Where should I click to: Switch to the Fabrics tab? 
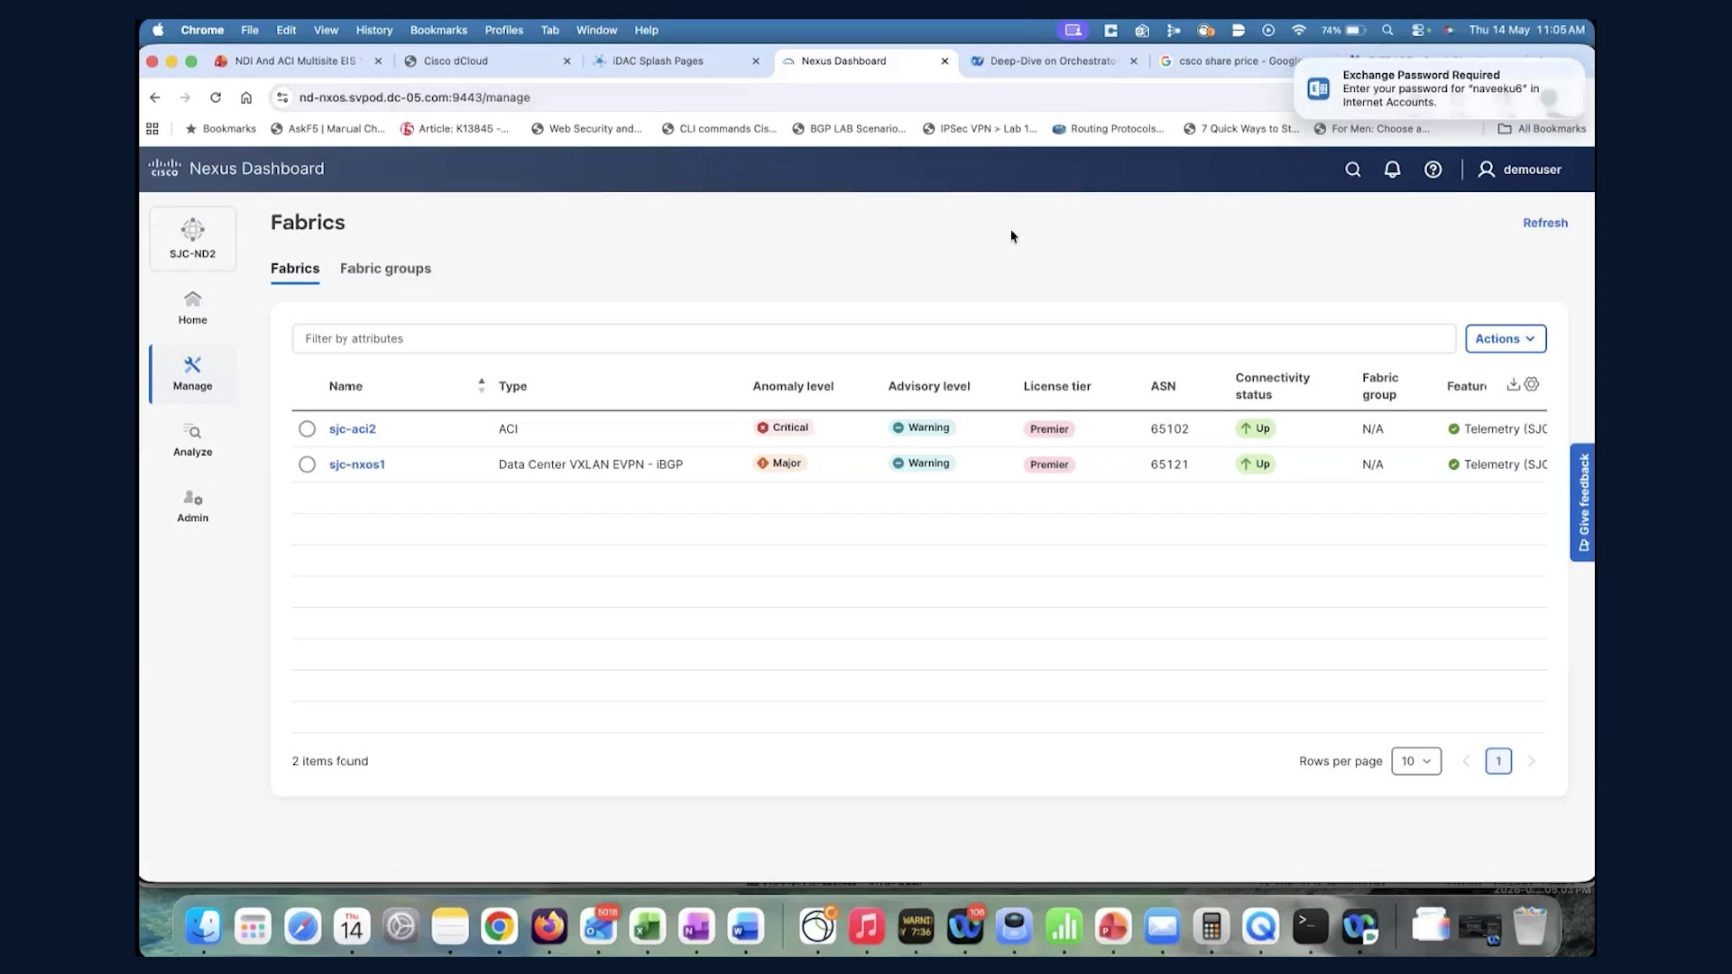295,269
